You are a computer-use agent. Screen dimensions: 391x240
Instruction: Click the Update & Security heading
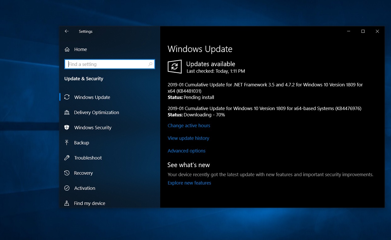pos(84,79)
